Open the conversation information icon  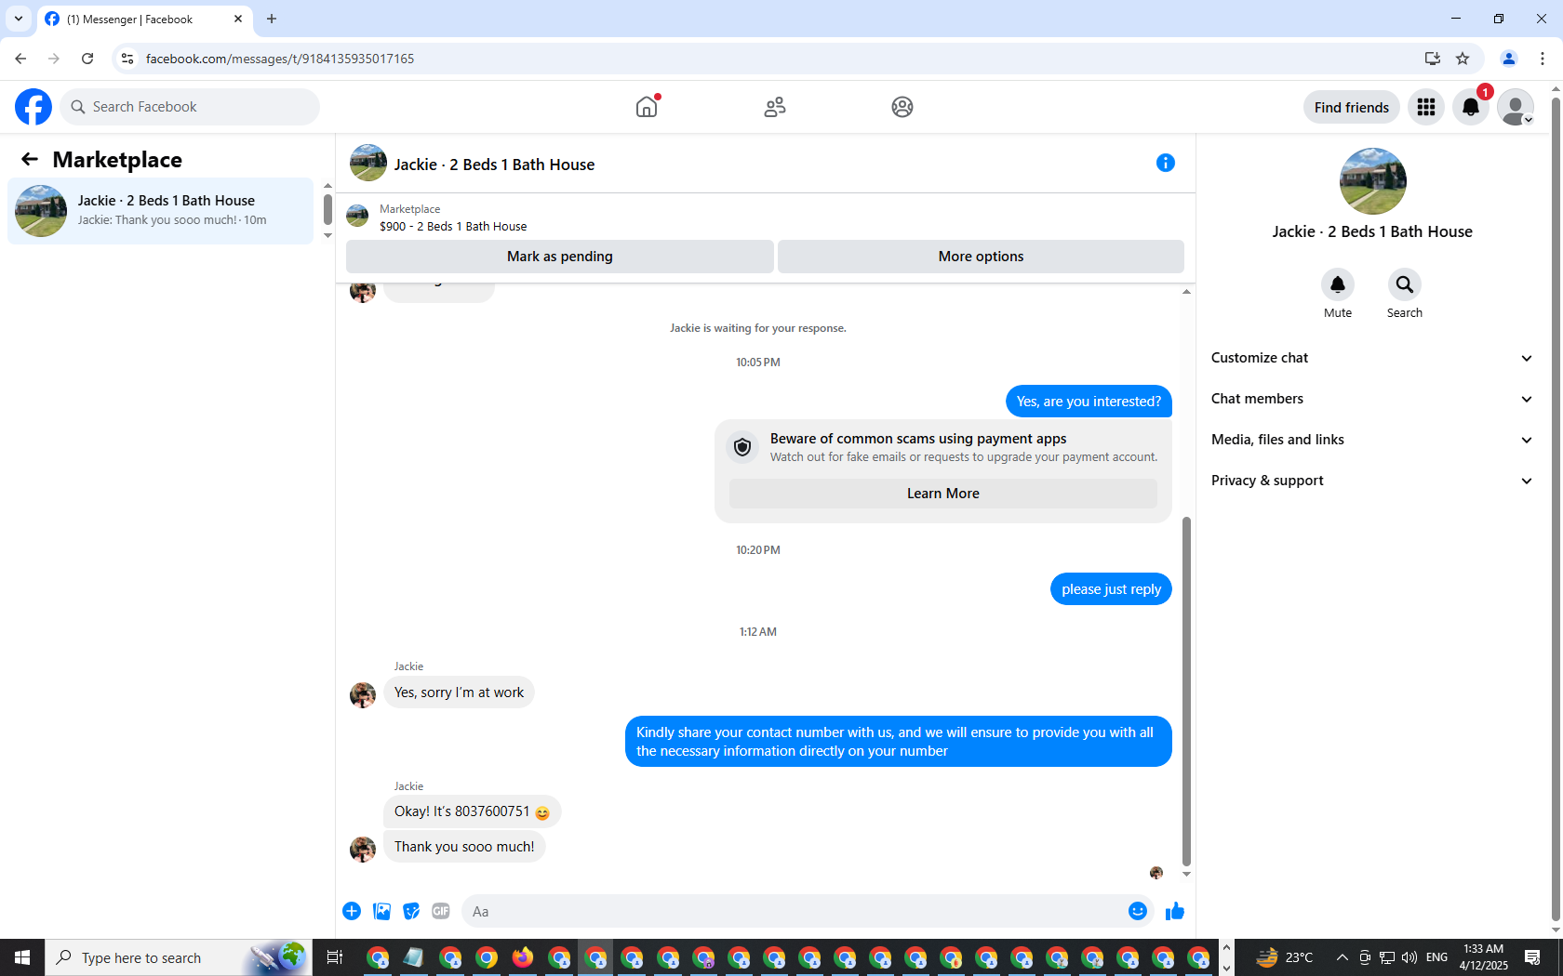tap(1166, 163)
